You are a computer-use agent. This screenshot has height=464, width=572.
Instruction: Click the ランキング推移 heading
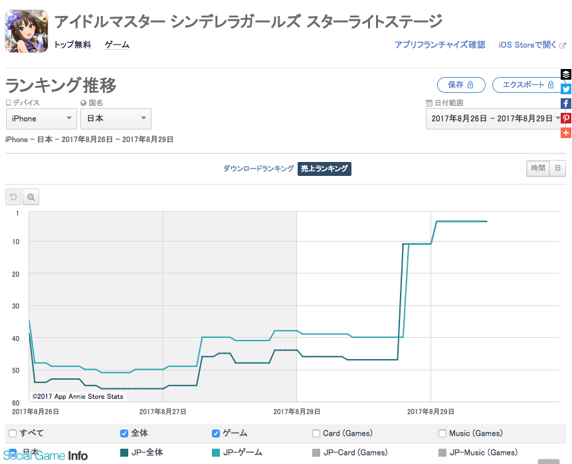coord(61,85)
